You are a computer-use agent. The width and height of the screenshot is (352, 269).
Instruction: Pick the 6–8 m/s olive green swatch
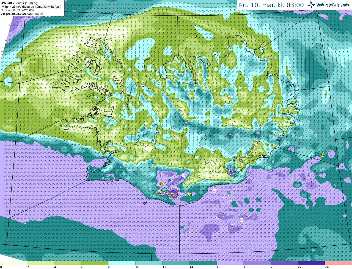pyautogui.click(x=95, y=263)
